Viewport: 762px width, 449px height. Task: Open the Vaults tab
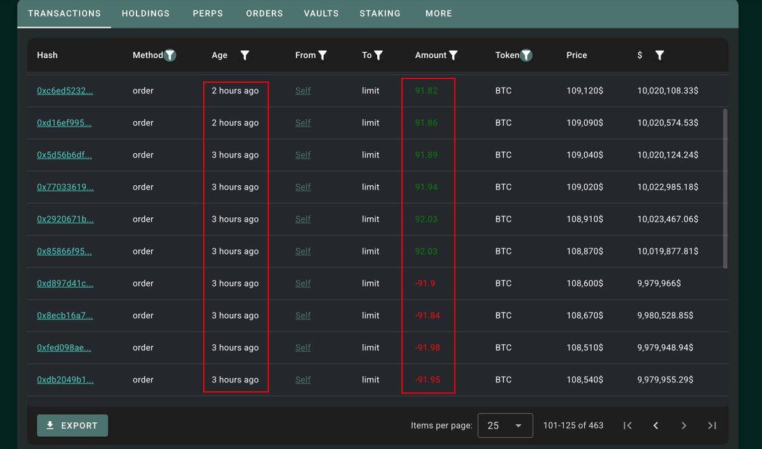pos(321,13)
